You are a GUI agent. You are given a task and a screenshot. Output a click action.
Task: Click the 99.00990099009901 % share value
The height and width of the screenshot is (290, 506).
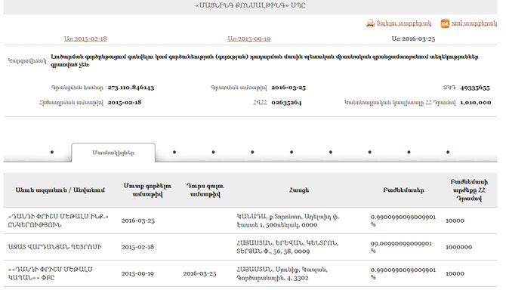pos(401,247)
